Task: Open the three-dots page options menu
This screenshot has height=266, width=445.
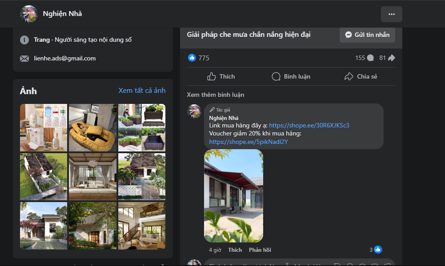Action: [x=391, y=14]
